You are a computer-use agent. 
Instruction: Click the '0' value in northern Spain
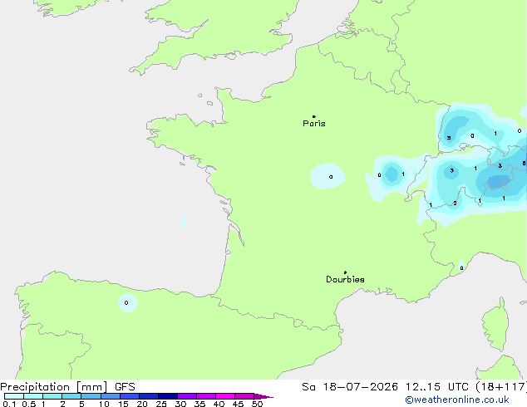pyautogui.click(x=126, y=302)
